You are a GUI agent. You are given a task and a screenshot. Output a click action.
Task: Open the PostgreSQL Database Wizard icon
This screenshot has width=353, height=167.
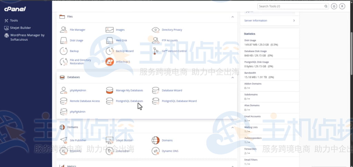155,101
